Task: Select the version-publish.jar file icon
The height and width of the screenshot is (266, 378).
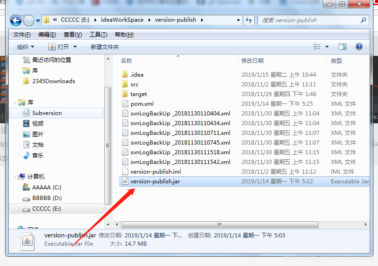Action: 125,181
